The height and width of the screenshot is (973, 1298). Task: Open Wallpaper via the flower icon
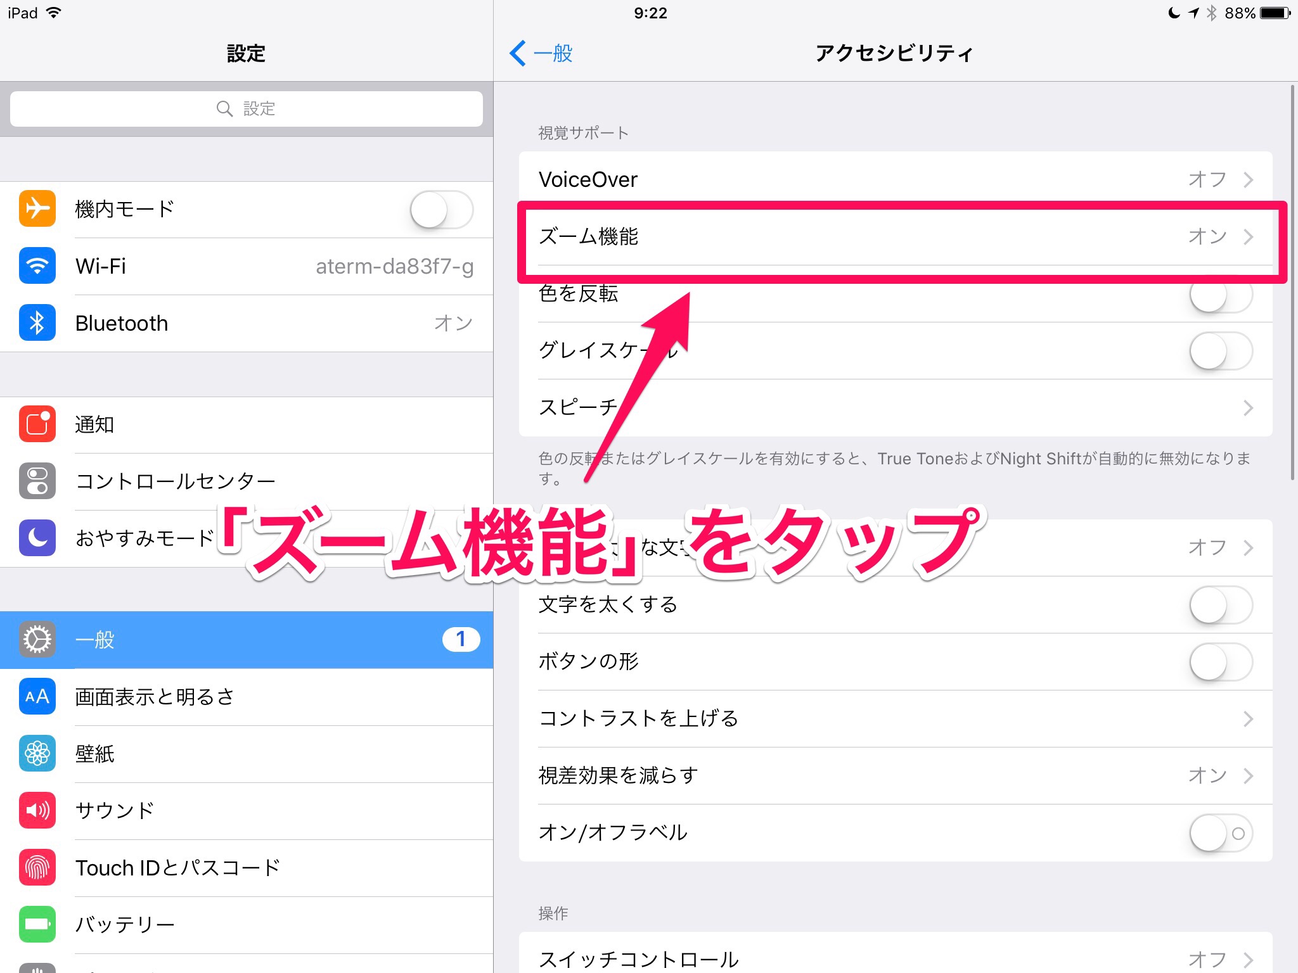click(37, 753)
